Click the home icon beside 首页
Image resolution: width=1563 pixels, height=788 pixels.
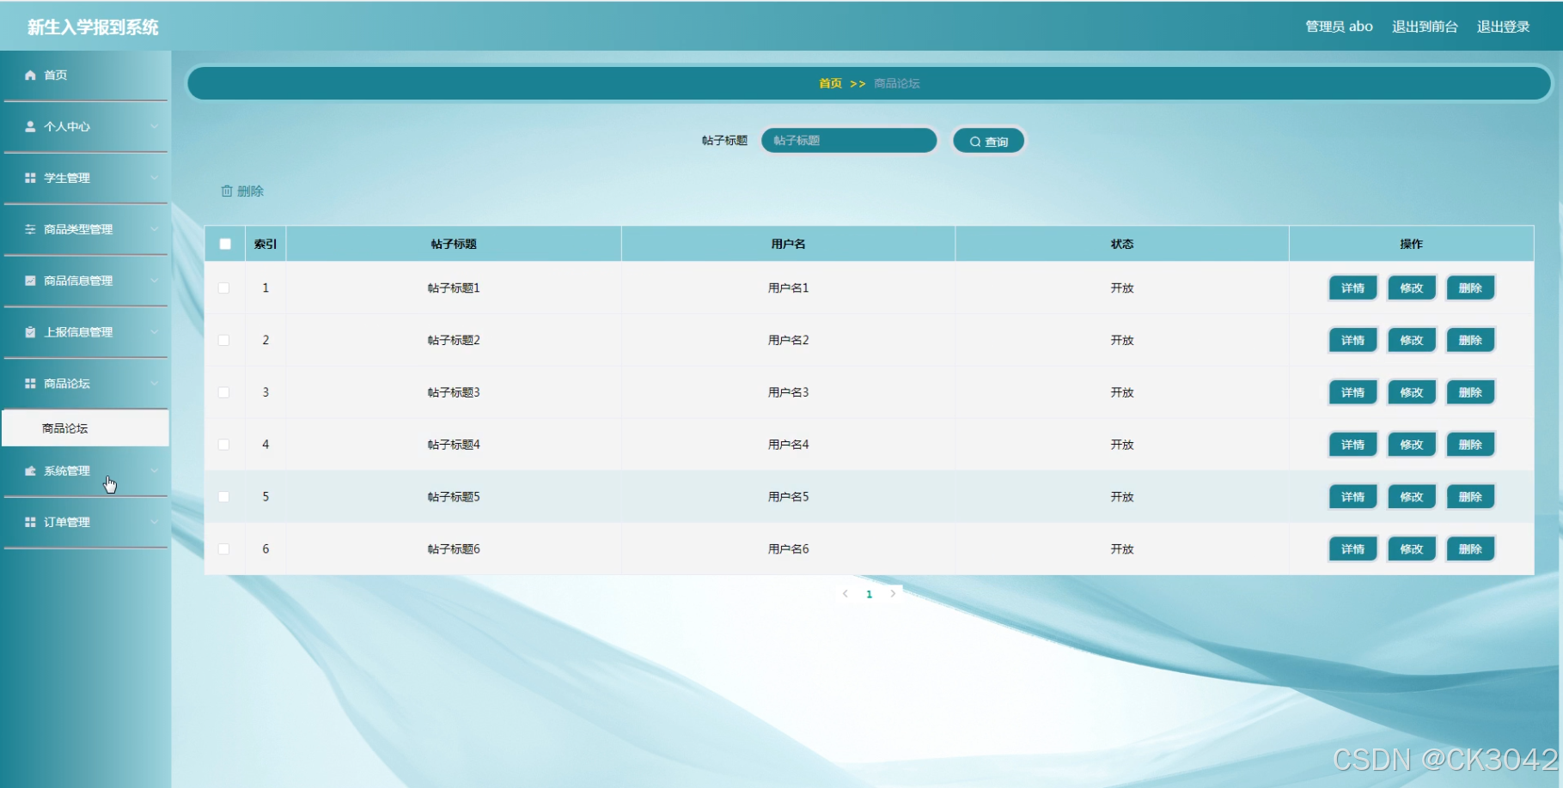click(30, 76)
